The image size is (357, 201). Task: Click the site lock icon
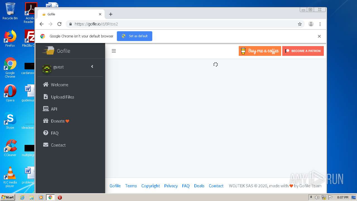(x=70, y=24)
